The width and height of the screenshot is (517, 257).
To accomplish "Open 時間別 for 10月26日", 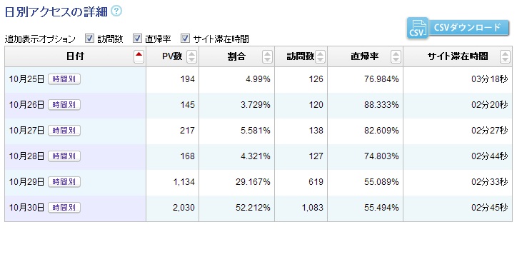I will coord(64,105).
